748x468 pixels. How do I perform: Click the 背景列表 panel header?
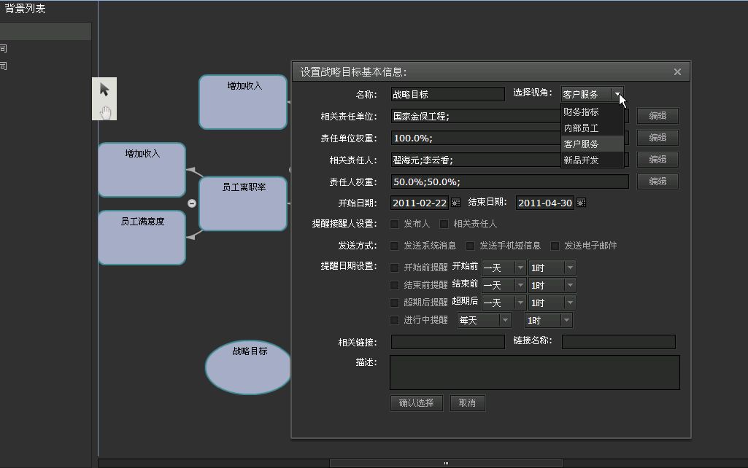coord(25,9)
